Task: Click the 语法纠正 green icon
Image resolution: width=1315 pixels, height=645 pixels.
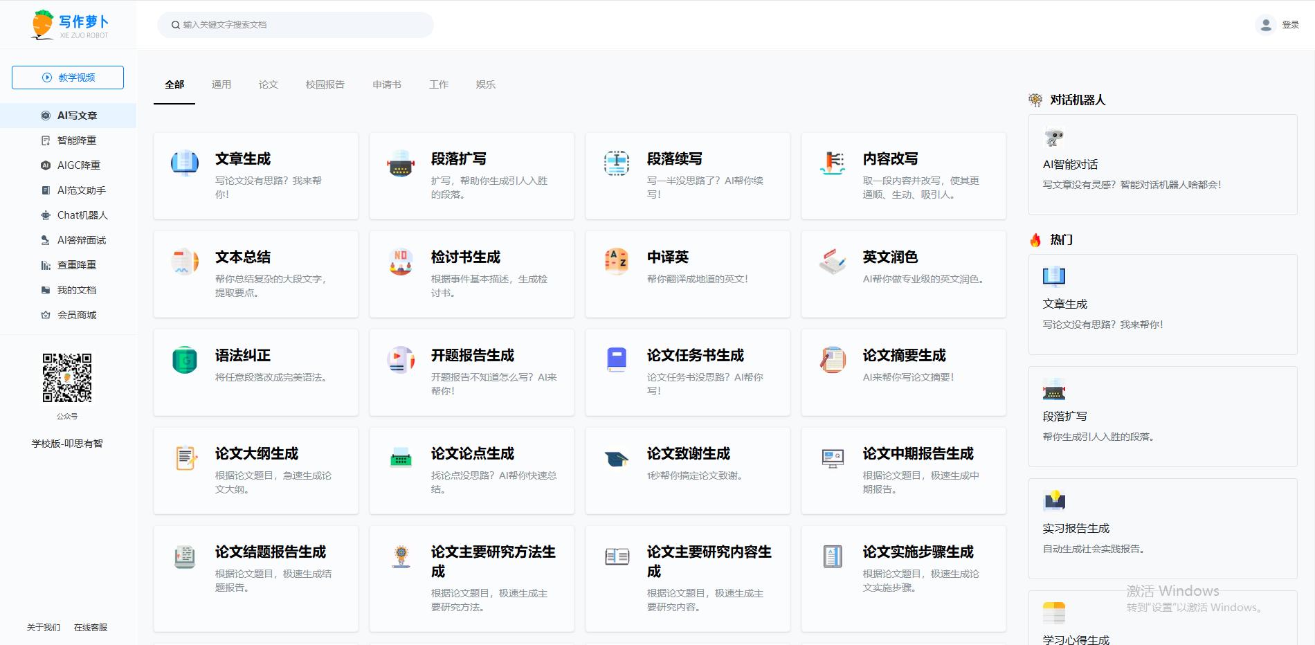Action: (185, 360)
